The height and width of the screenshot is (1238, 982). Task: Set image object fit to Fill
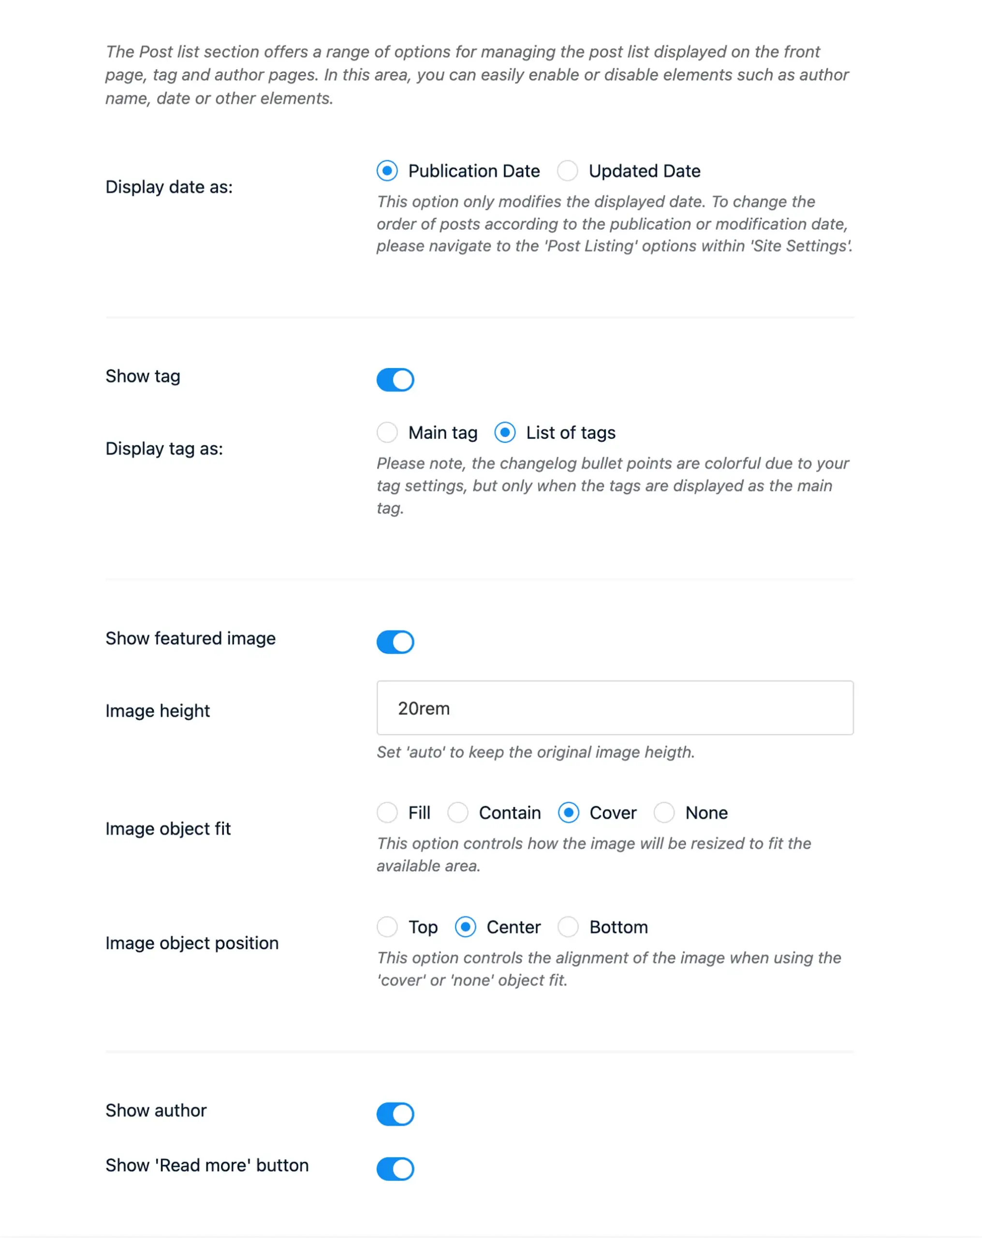(x=387, y=812)
